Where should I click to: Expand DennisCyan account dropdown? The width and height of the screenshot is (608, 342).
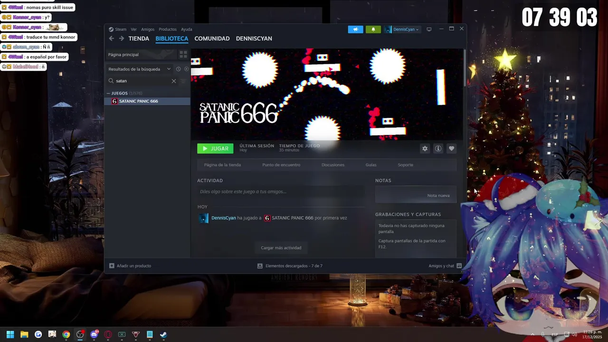(x=402, y=29)
